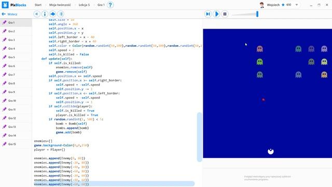The height and width of the screenshot is (187, 332).
Task: Click 'self.is_killed = False' code line
Action: coord(68,54)
